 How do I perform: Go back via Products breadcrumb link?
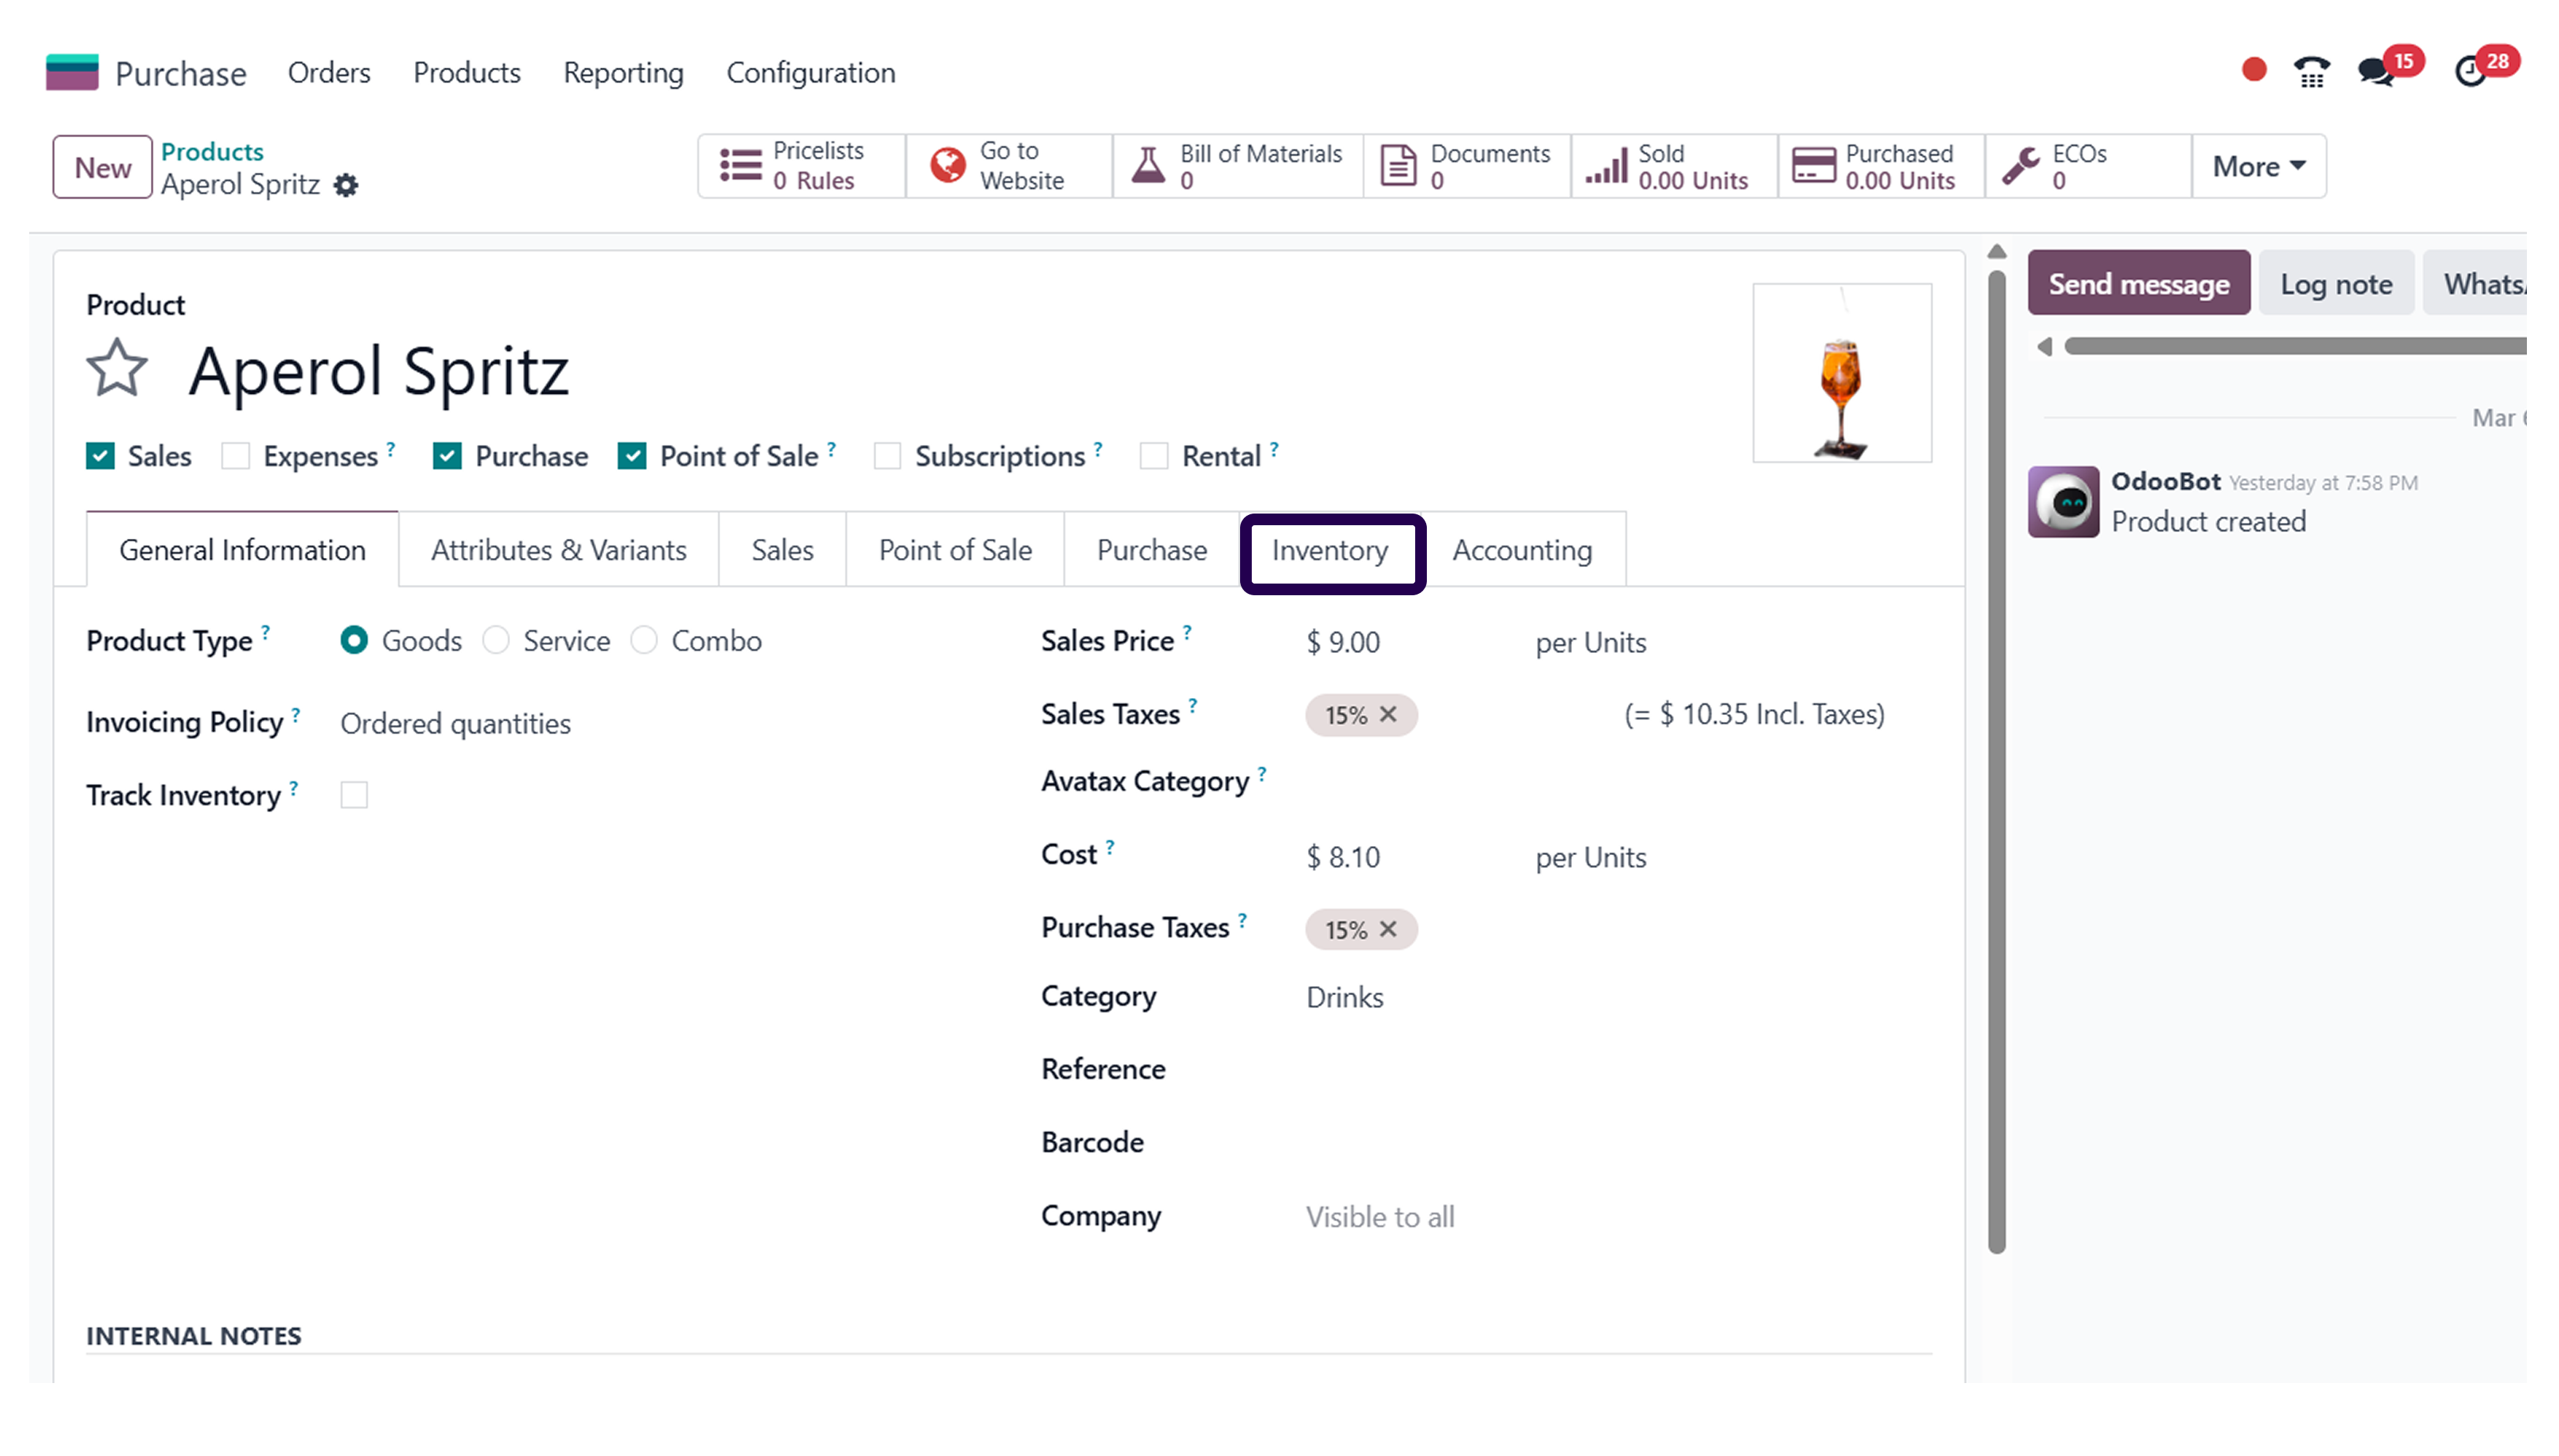coord(212,152)
